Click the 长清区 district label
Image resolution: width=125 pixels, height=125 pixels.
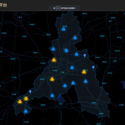(x=42, y=79)
